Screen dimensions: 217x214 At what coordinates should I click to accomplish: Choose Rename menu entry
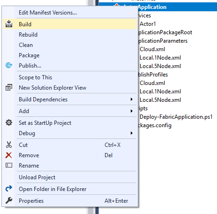(69, 166)
